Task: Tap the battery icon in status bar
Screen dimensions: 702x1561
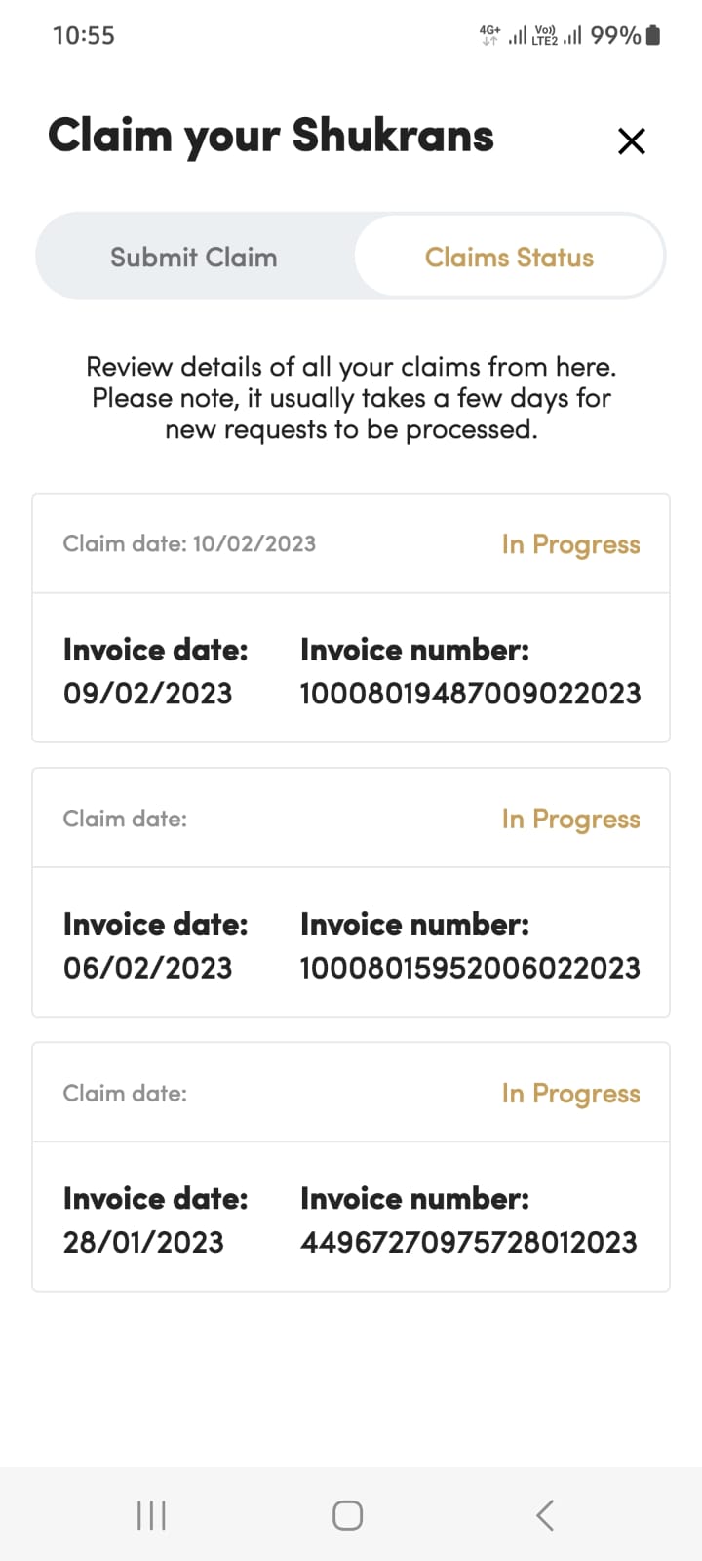Action: [x=653, y=36]
